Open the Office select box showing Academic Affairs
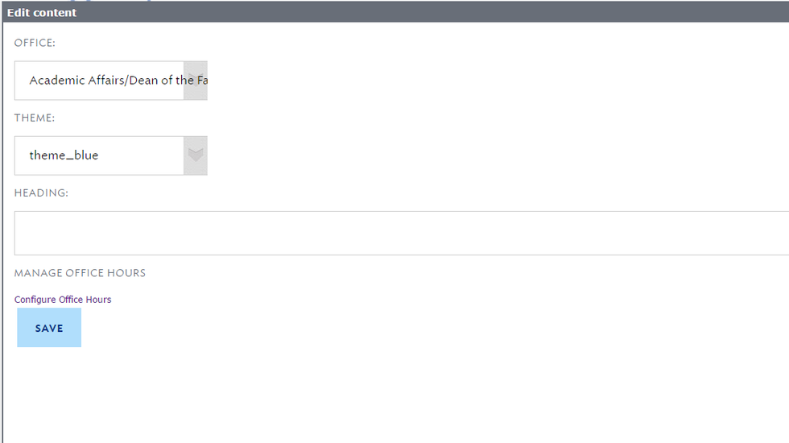Viewport: 789px width, 443px height. [111, 81]
